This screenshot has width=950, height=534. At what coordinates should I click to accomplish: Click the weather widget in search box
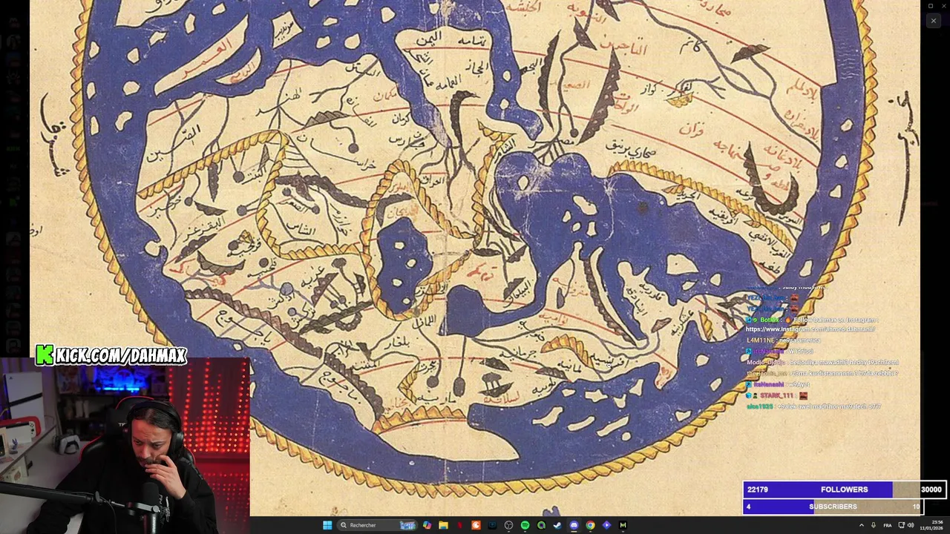407,525
